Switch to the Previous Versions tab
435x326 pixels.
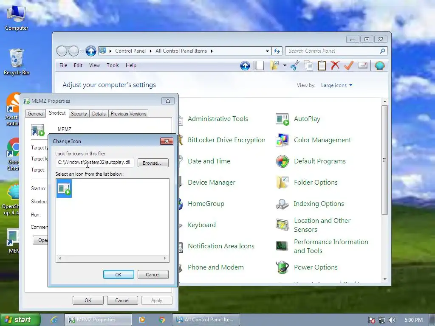click(x=128, y=114)
